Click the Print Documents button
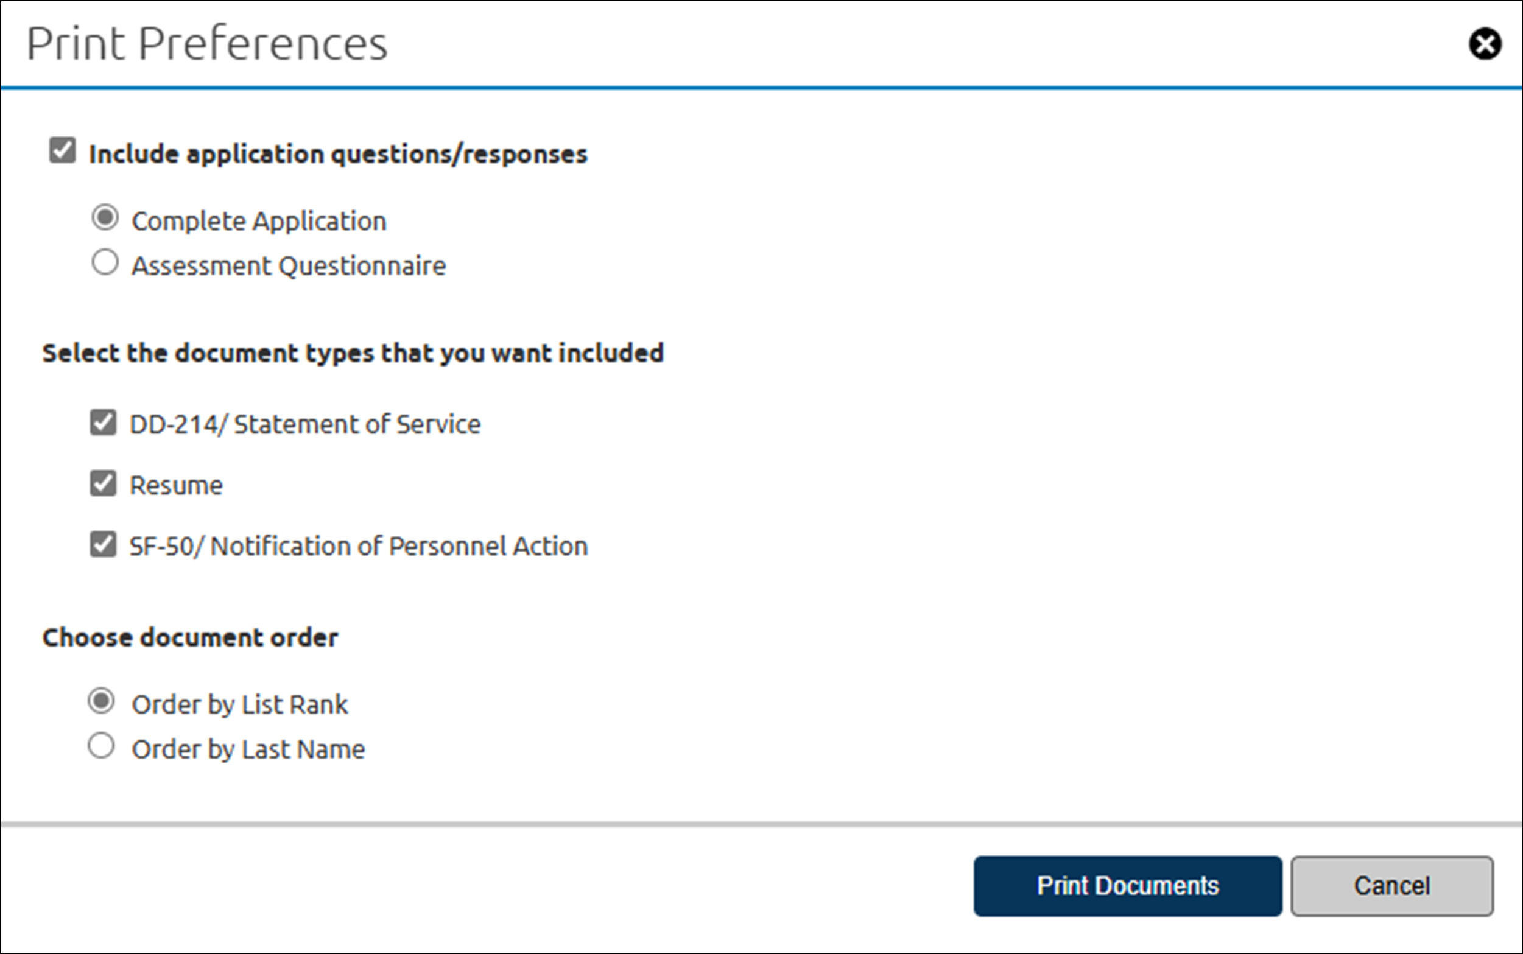Screen dimensions: 1523x954 pos(1127,886)
